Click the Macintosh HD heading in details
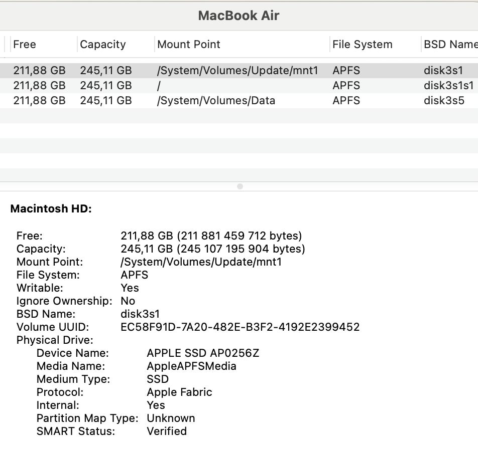 point(51,209)
